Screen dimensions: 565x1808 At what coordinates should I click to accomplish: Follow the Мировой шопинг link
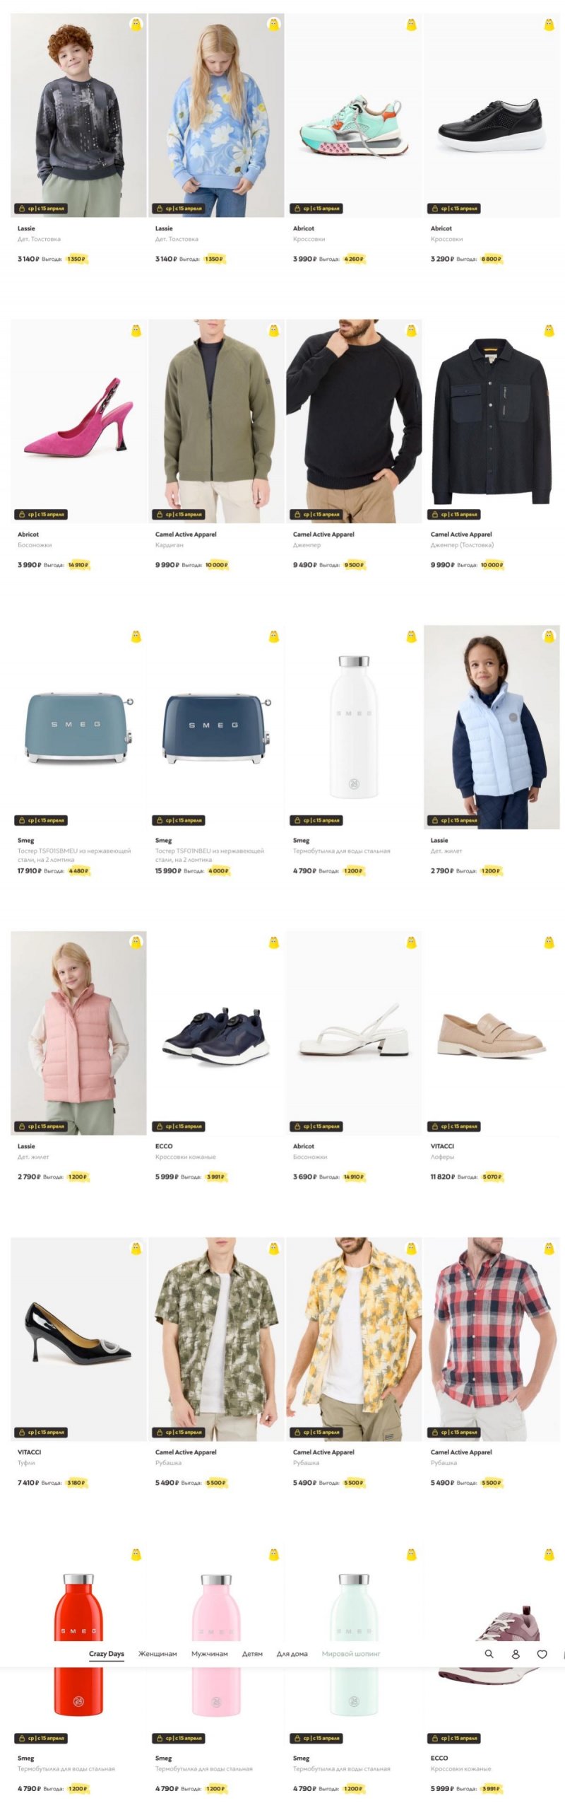(351, 1654)
